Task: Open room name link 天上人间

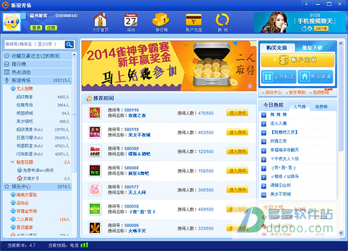Action: [x=137, y=192]
